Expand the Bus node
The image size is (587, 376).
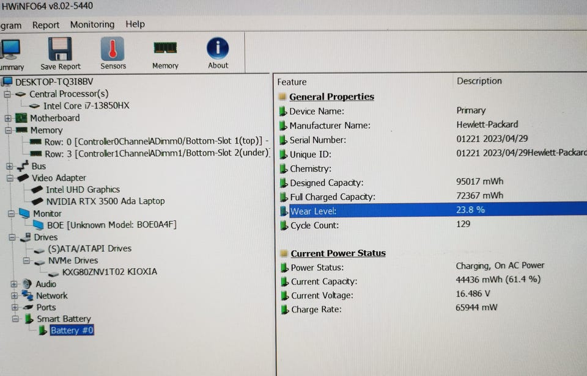click(x=10, y=166)
